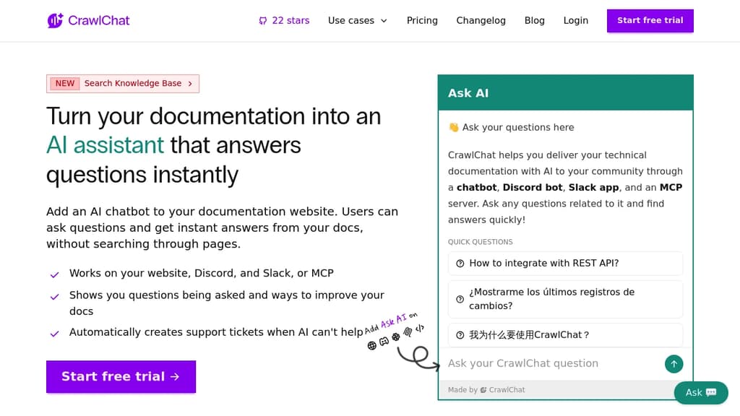Click Start free trial in the top navigation
The width and height of the screenshot is (740, 416).
650,20
